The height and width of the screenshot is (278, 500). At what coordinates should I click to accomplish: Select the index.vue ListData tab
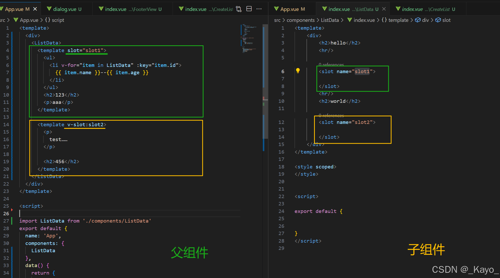[350, 9]
